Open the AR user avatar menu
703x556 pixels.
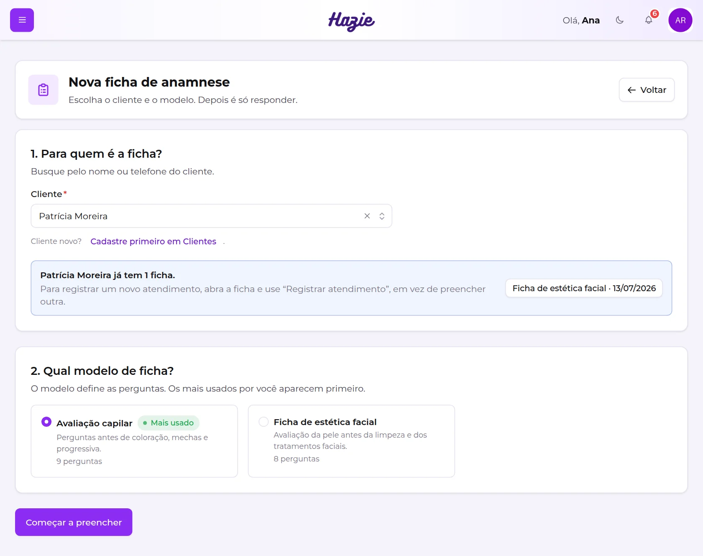tap(680, 20)
